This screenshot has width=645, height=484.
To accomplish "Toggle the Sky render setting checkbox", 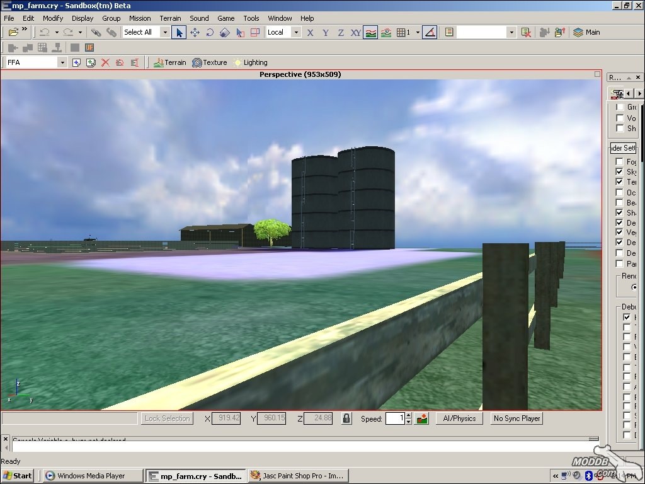I will (x=619, y=171).
